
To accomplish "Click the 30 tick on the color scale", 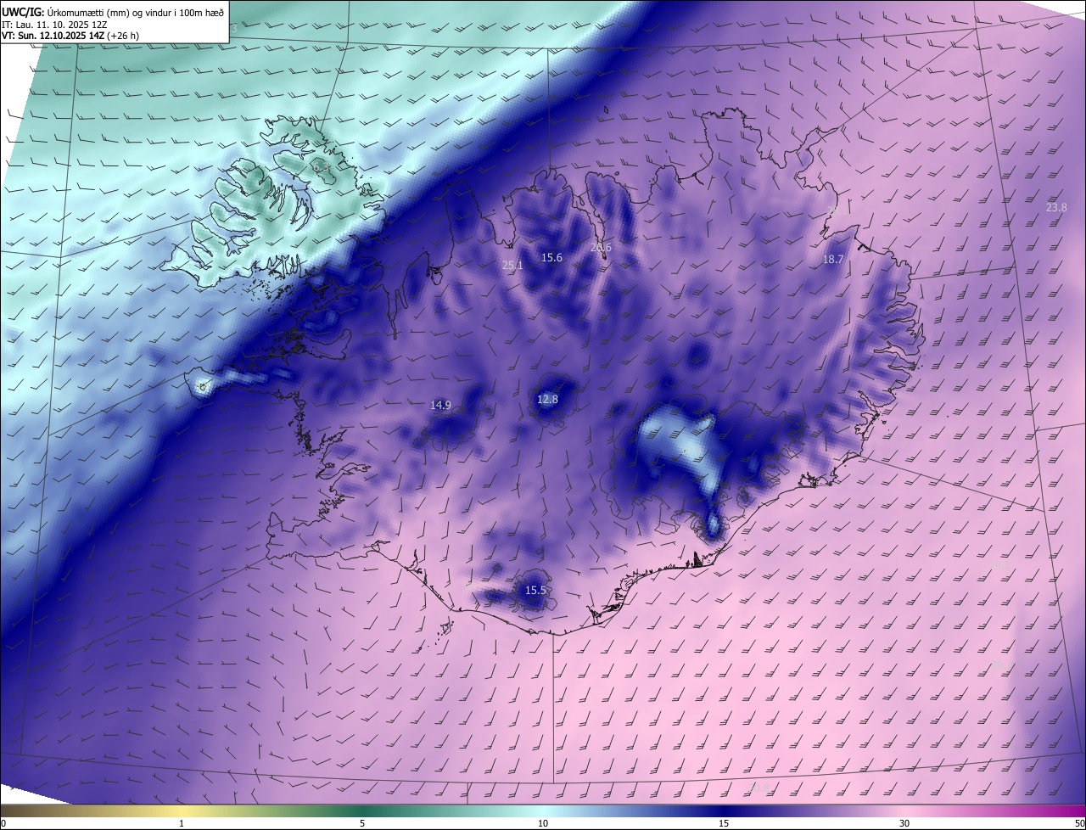I will point(904,823).
